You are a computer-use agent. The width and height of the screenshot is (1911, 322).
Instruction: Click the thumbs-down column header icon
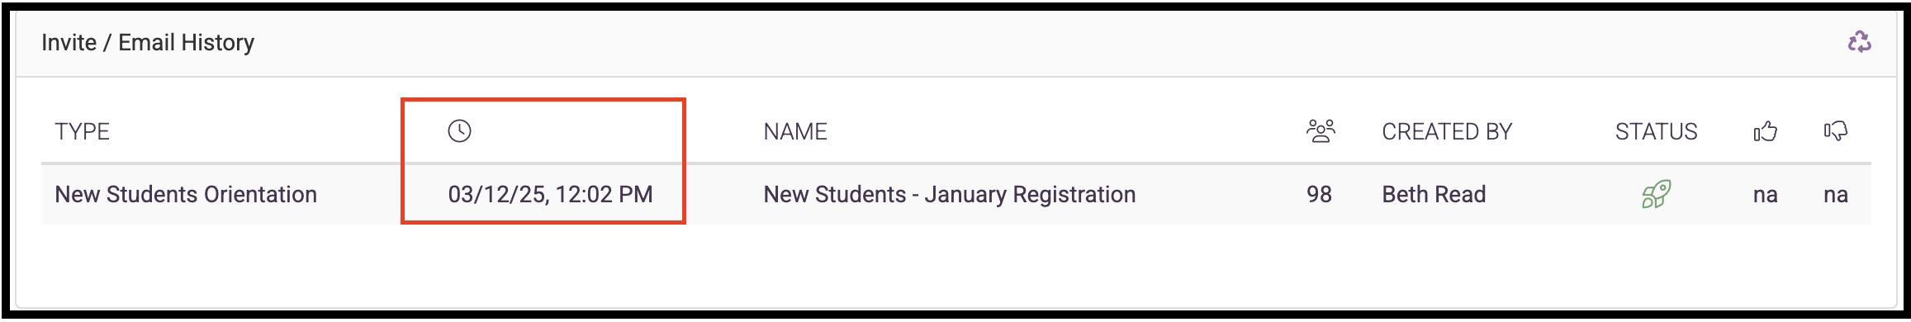[1835, 131]
